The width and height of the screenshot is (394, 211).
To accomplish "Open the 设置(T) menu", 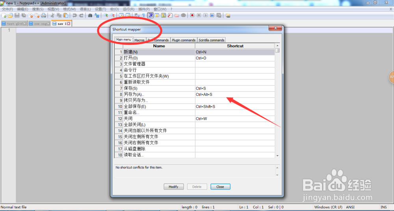I will click(x=100, y=9).
